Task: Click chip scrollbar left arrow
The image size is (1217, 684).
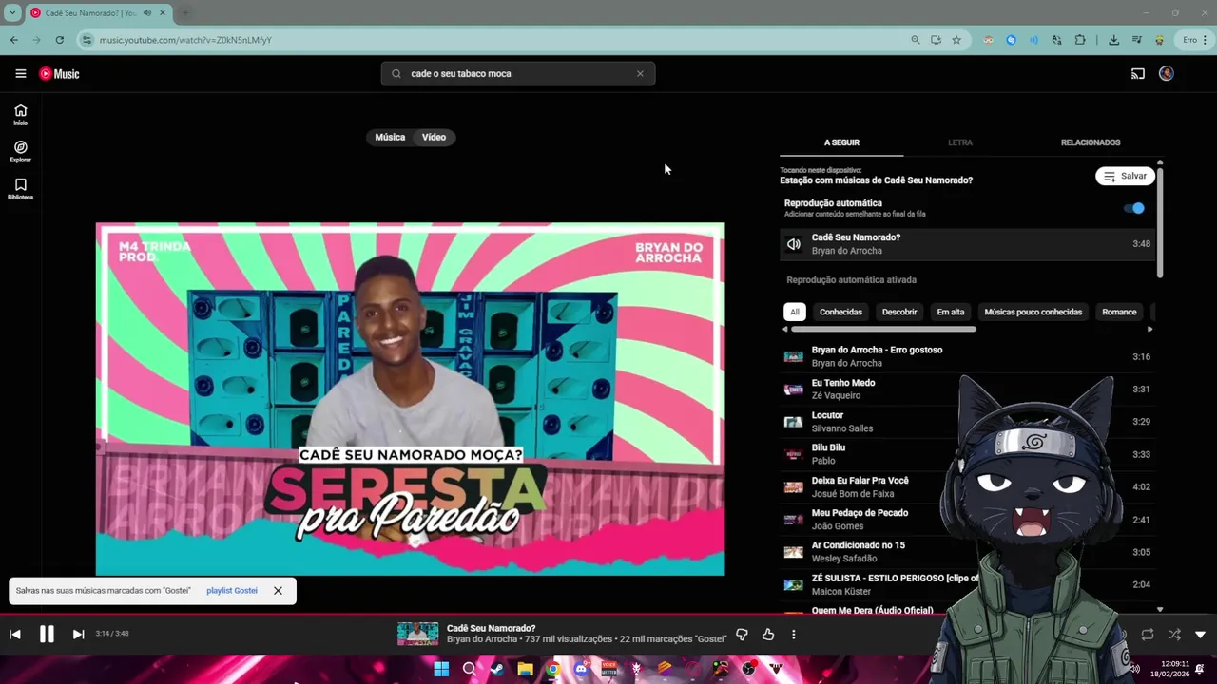Action: (x=785, y=329)
